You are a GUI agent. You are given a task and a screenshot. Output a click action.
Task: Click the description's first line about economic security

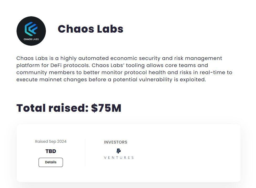pos(119,58)
